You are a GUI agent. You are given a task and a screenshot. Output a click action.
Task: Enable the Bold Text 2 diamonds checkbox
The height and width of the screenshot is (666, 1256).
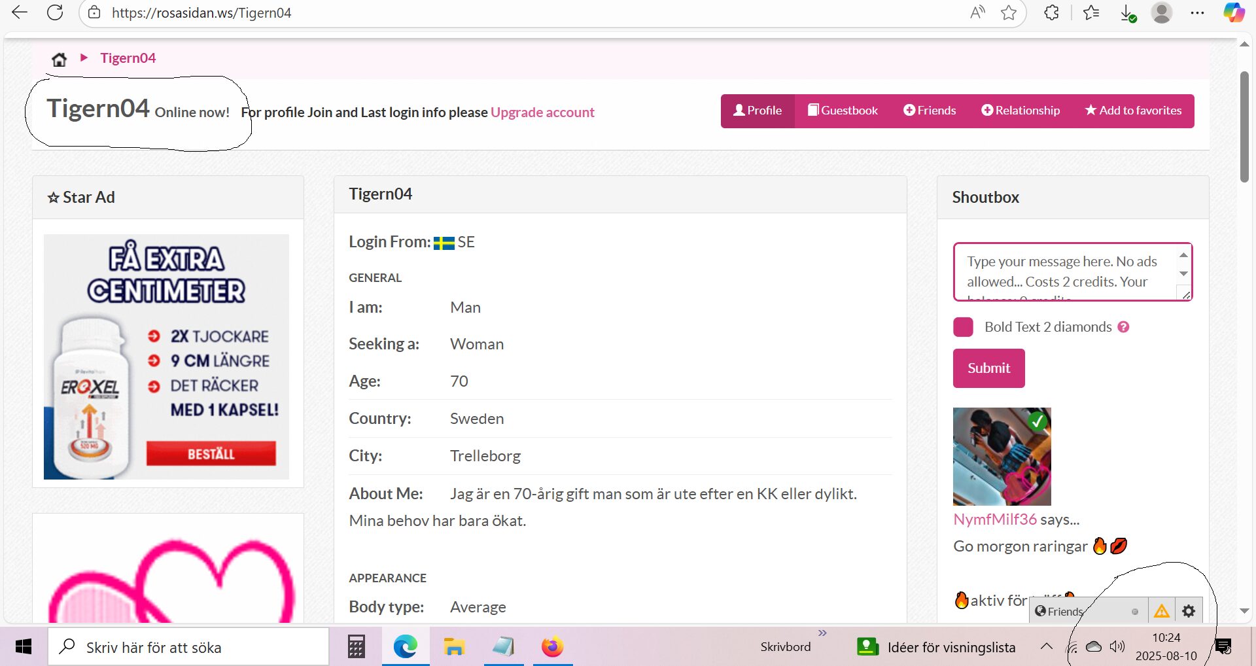[x=963, y=327]
